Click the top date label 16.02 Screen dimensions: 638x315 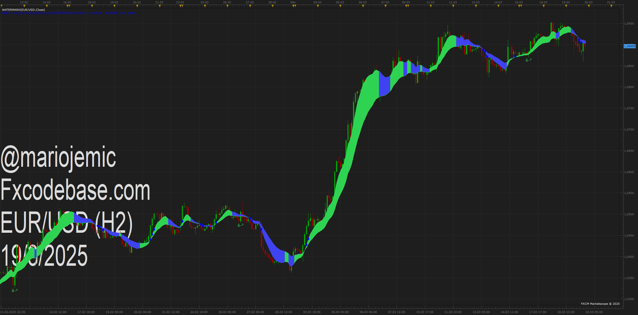coord(67,2)
